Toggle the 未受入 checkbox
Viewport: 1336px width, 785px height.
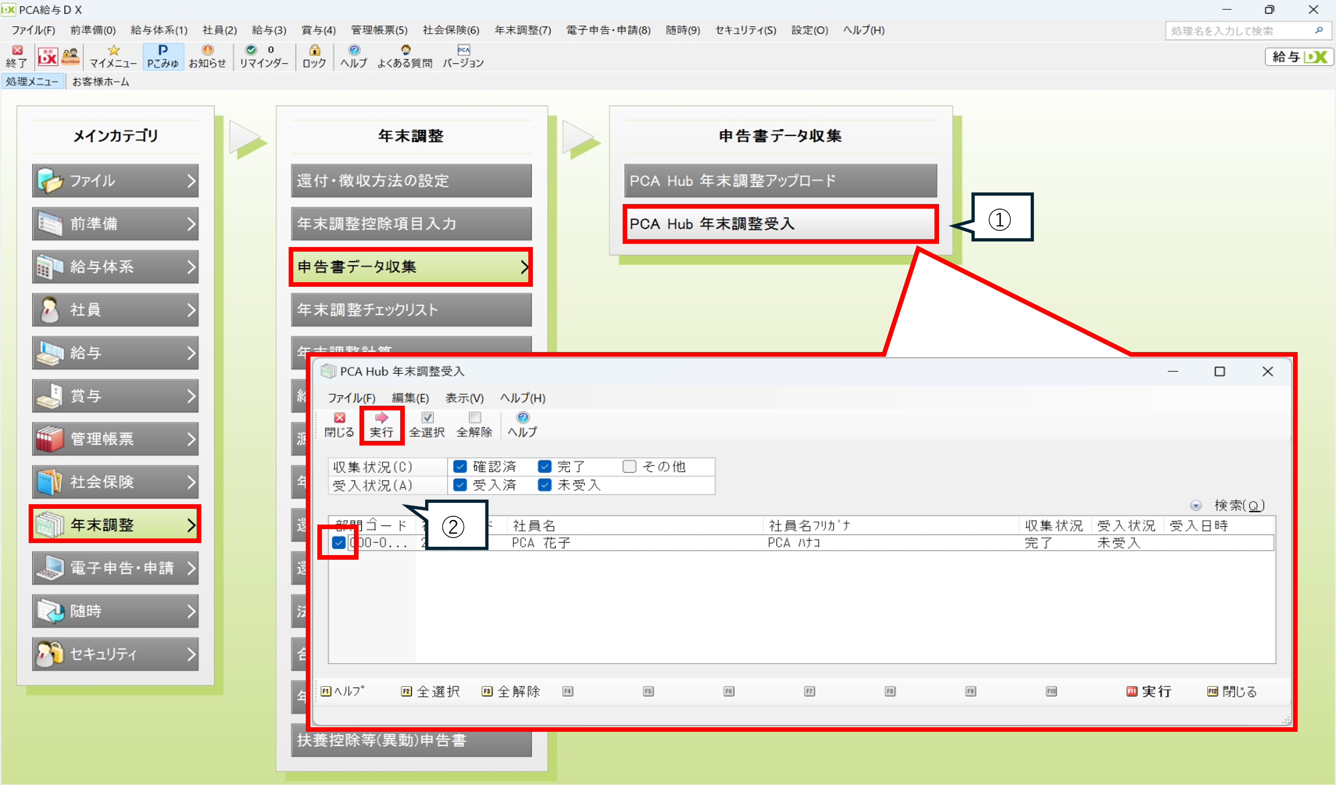tap(544, 485)
